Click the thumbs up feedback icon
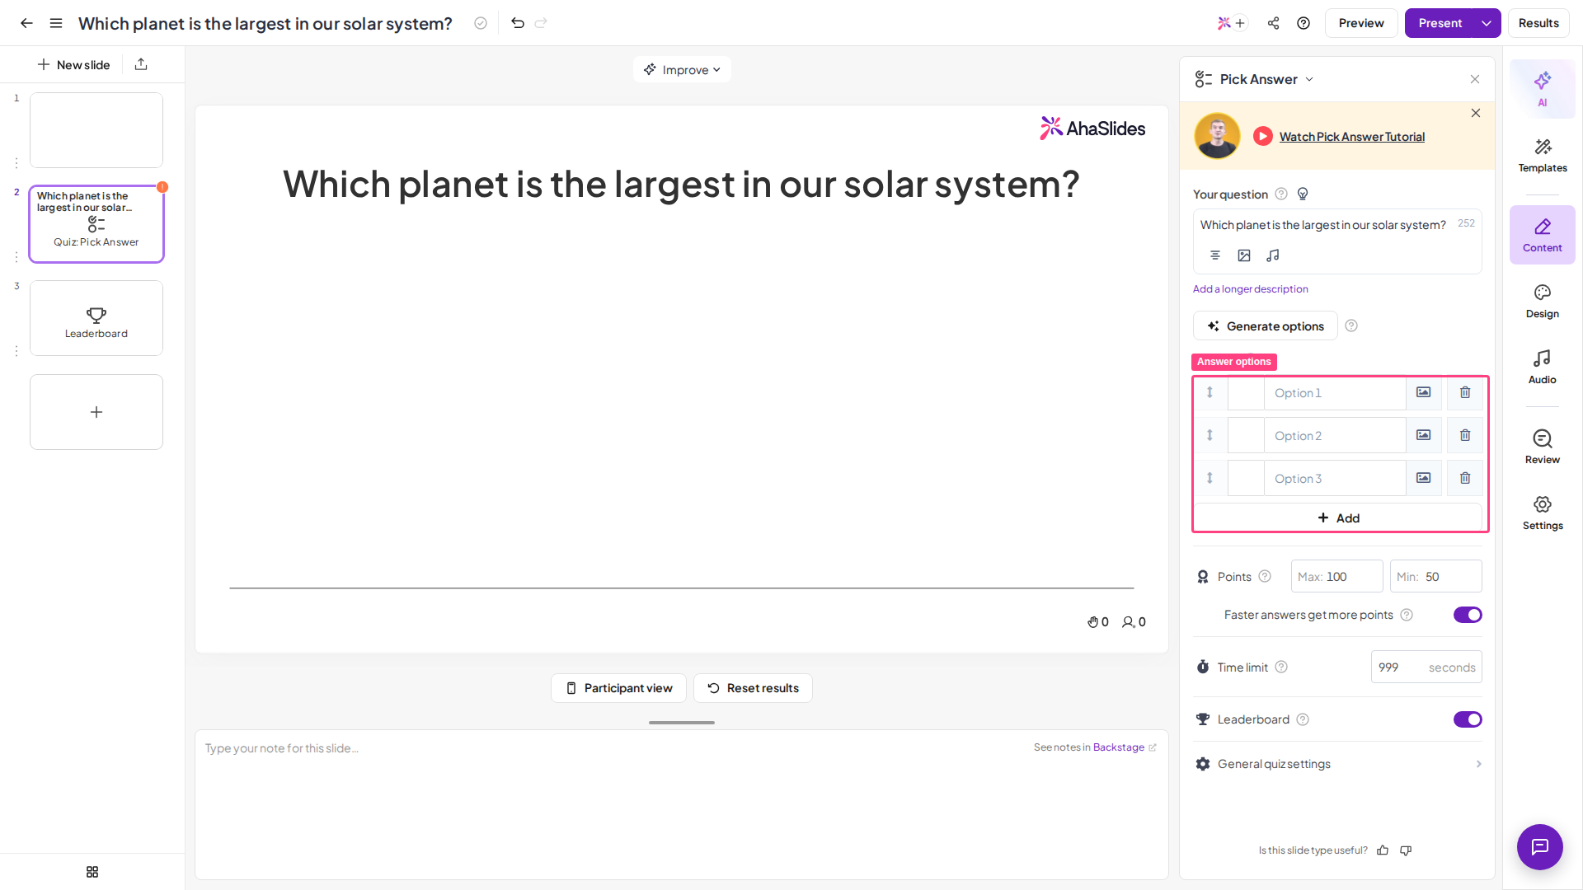 point(1383,850)
